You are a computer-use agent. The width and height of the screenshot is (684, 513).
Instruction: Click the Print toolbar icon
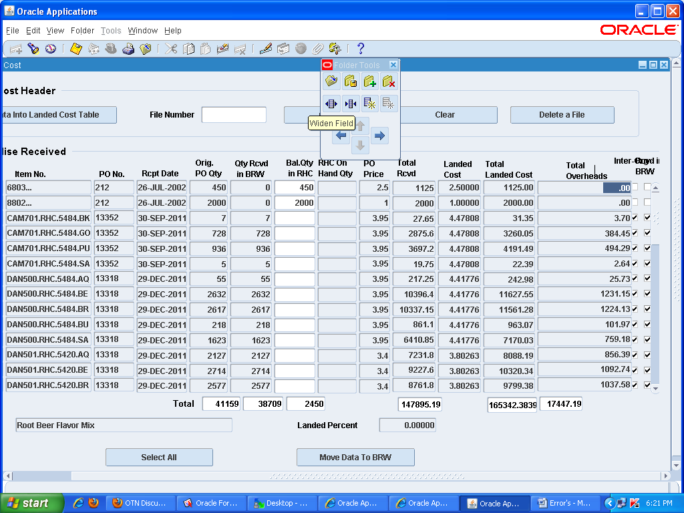pos(128,49)
